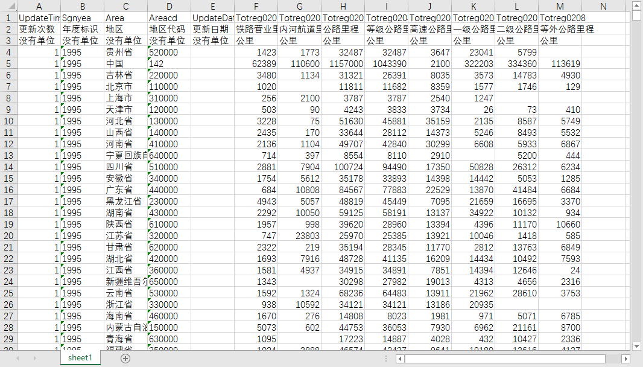Click vertical scrollbar up arrow

[x=636, y=5]
